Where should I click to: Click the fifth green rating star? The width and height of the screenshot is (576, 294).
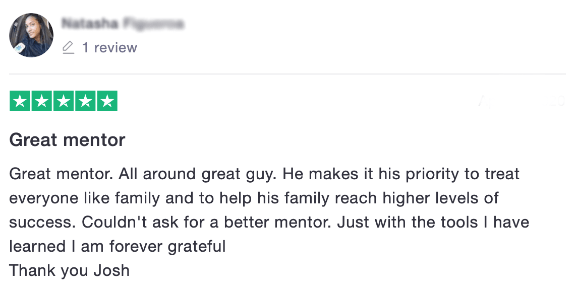(x=107, y=101)
